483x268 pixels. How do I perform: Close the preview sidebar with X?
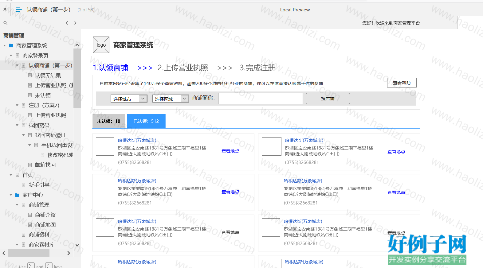click(x=5, y=10)
